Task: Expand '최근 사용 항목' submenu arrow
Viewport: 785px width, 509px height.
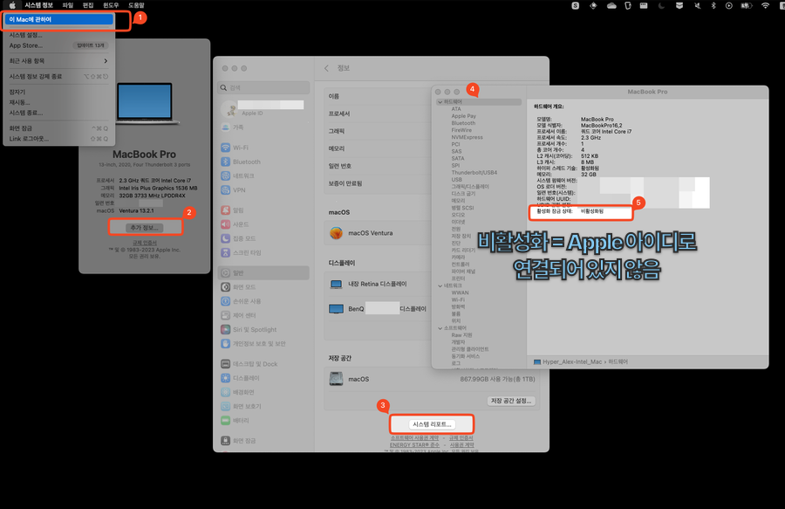Action: tap(106, 61)
